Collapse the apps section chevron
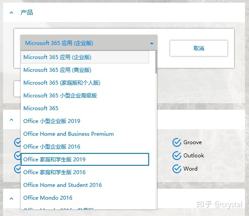 click(11, 120)
